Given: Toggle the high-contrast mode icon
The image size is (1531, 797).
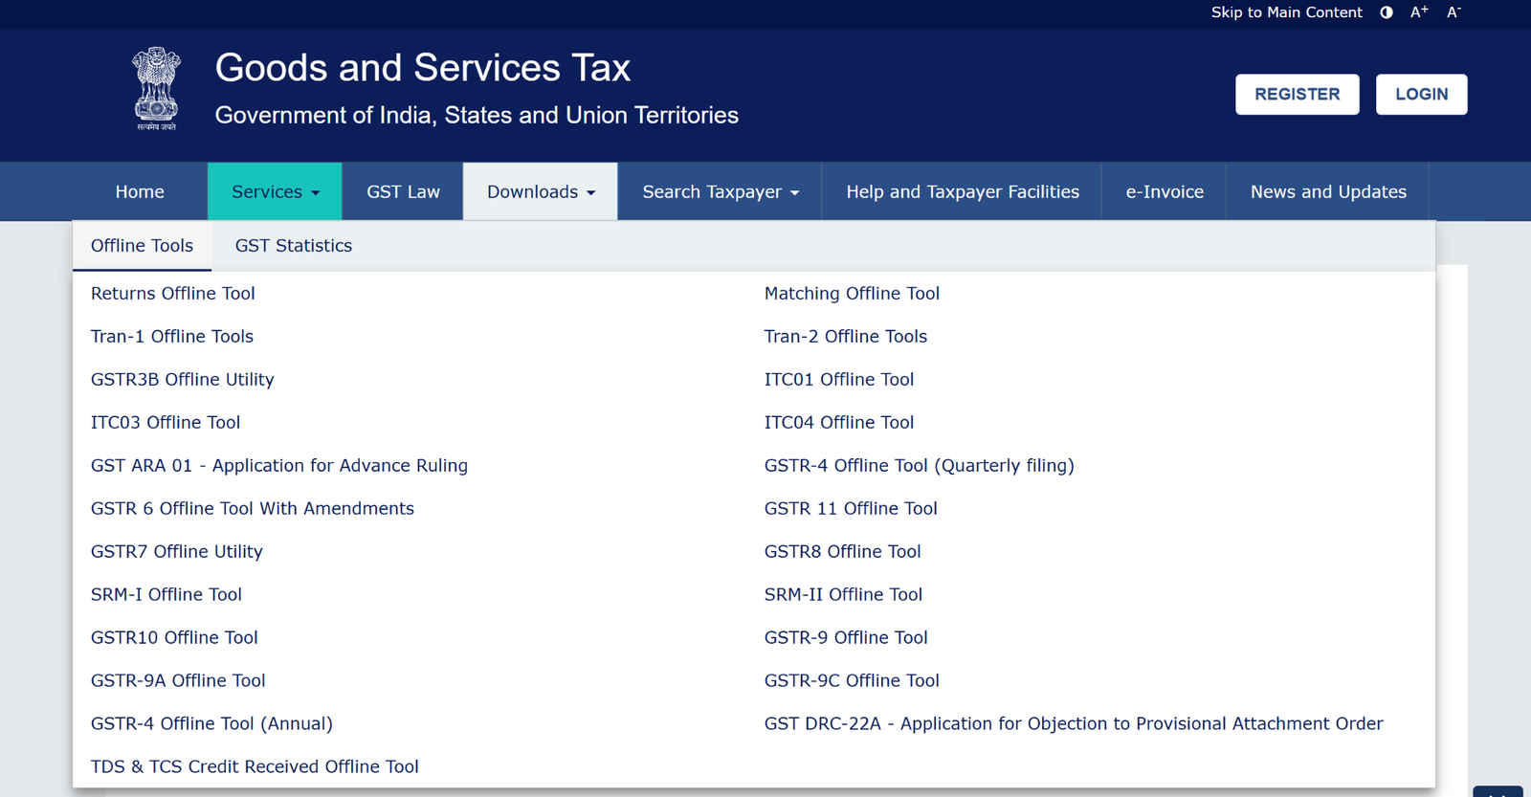Looking at the screenshot, I should click(x=1387, y=12).
